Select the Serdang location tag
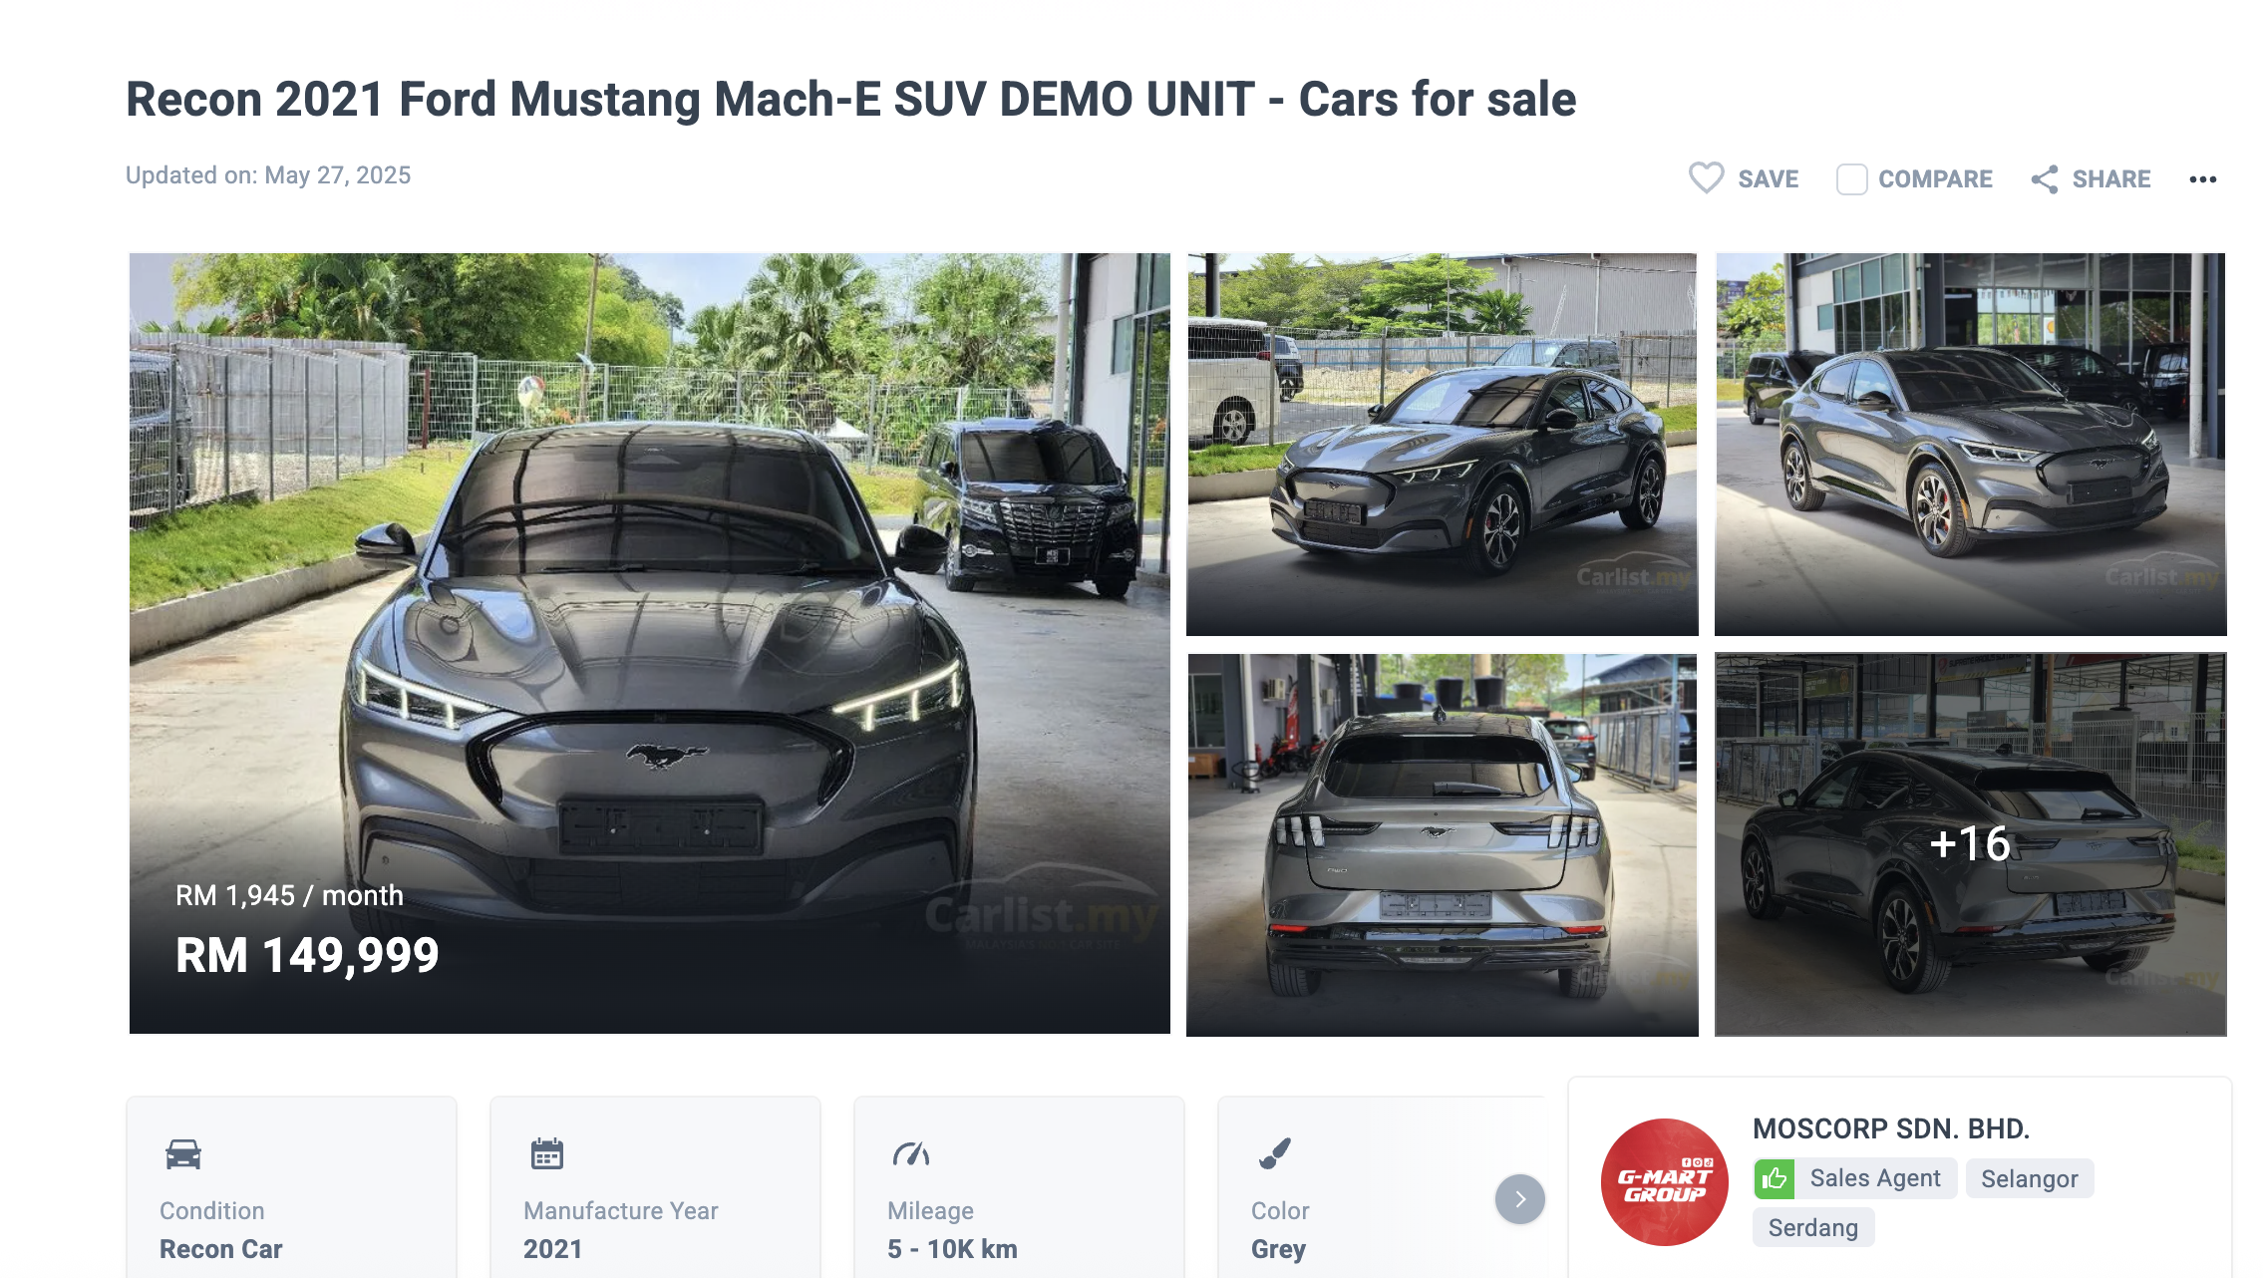 (x=1812, y=1227)
